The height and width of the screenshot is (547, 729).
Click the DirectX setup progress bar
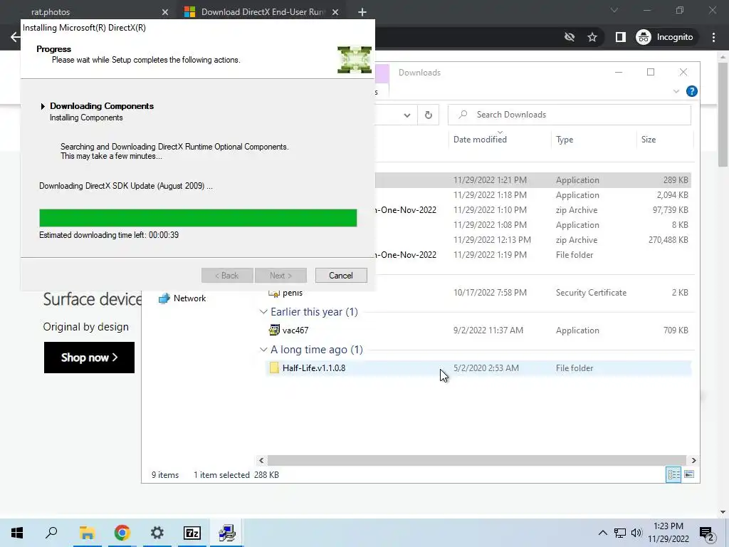198,218
